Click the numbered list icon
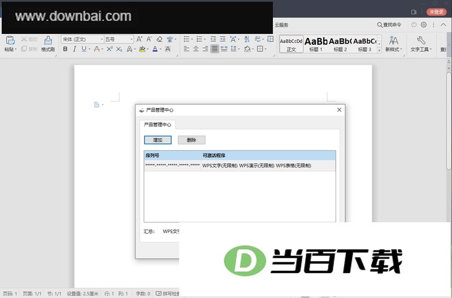452x298 pixels. pos(199,39)
